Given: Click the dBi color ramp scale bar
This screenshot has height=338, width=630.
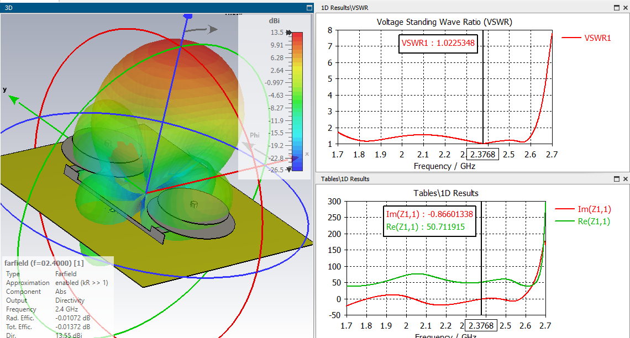Looking at the screenshot, I should click(297, 102).
